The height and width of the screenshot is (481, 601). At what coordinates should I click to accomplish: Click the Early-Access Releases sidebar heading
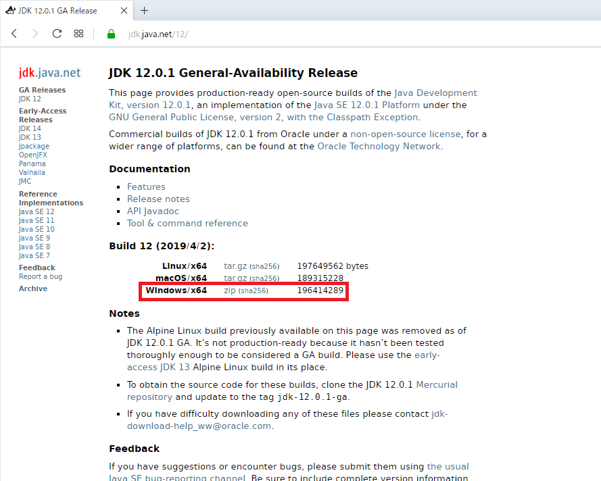tap(43, 116)
